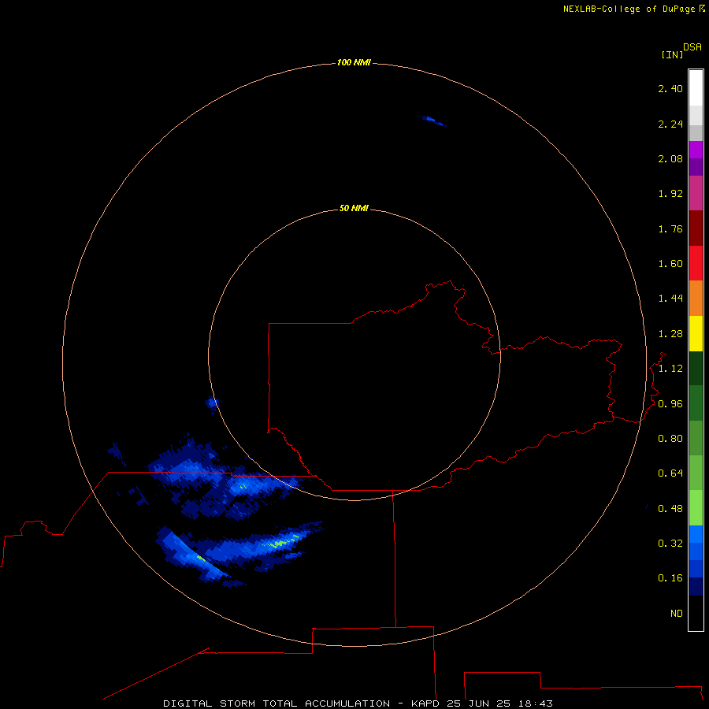709x709 pixels.
Task: Click the DSA product label above the legend
Action: 692,46
